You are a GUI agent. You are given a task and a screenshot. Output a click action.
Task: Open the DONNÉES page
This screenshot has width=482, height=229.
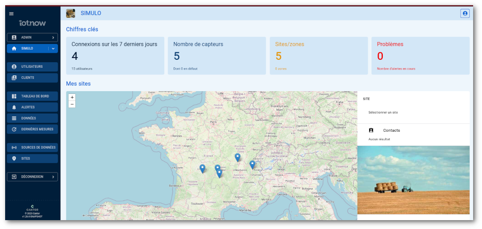pyautogui.click(x=32, y=118)
